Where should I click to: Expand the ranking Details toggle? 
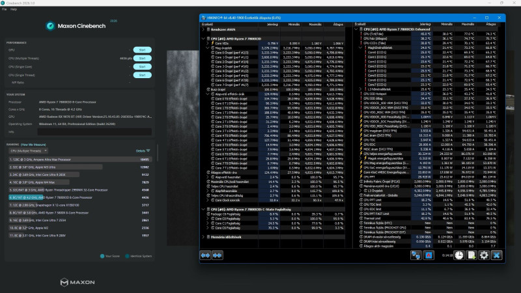pyautogui.click(x=143, y=151)
